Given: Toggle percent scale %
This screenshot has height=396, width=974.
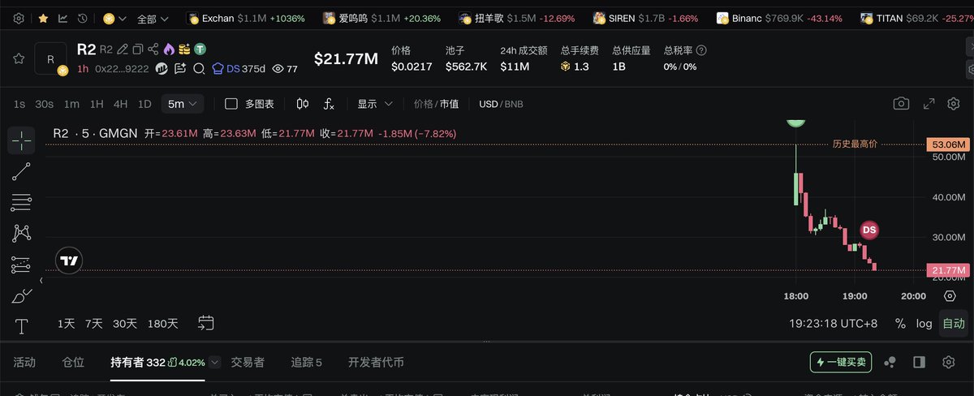Looking at the screenshot, I should 900,323.
